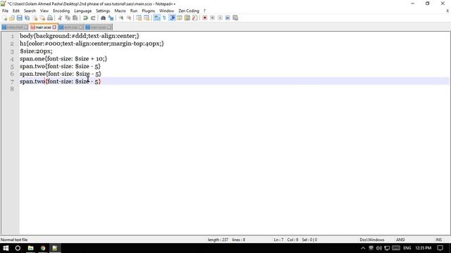Cut selection with the scissors icon
This screenshot has height=253, width=451.
click(x=60, y=18)
